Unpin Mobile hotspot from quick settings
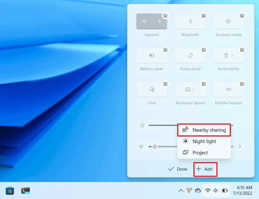The width and height of the screenshot is (259, 199). 242,84
